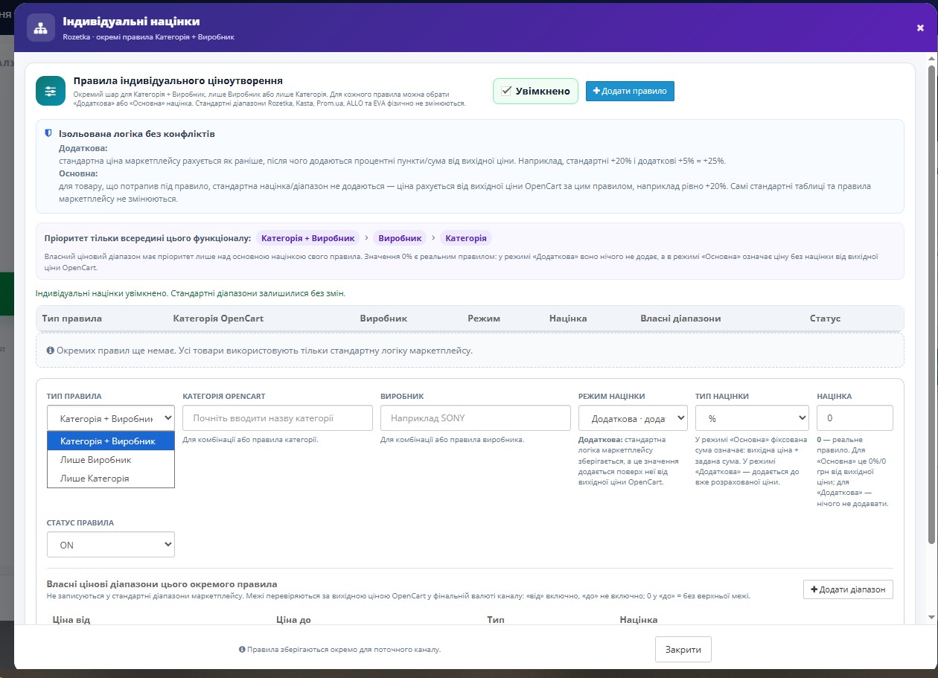This screenshot has height=678, width=938.
Task: Click the Тип правила column header
Action: click(72, 319)
